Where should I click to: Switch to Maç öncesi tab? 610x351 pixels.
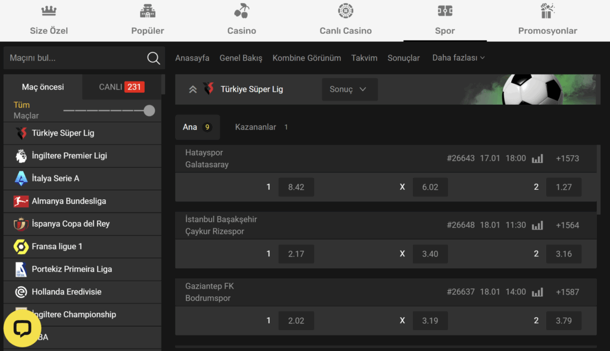tap(43, 87)
